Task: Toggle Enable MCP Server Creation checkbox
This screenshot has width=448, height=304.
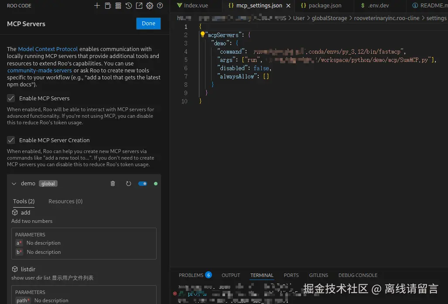Action: click(11, 140)
